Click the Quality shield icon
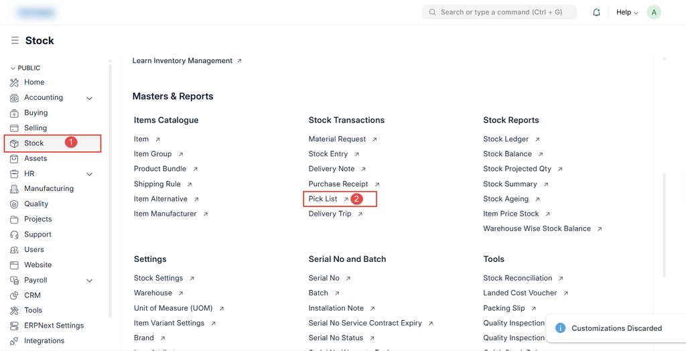 (14, 204)
